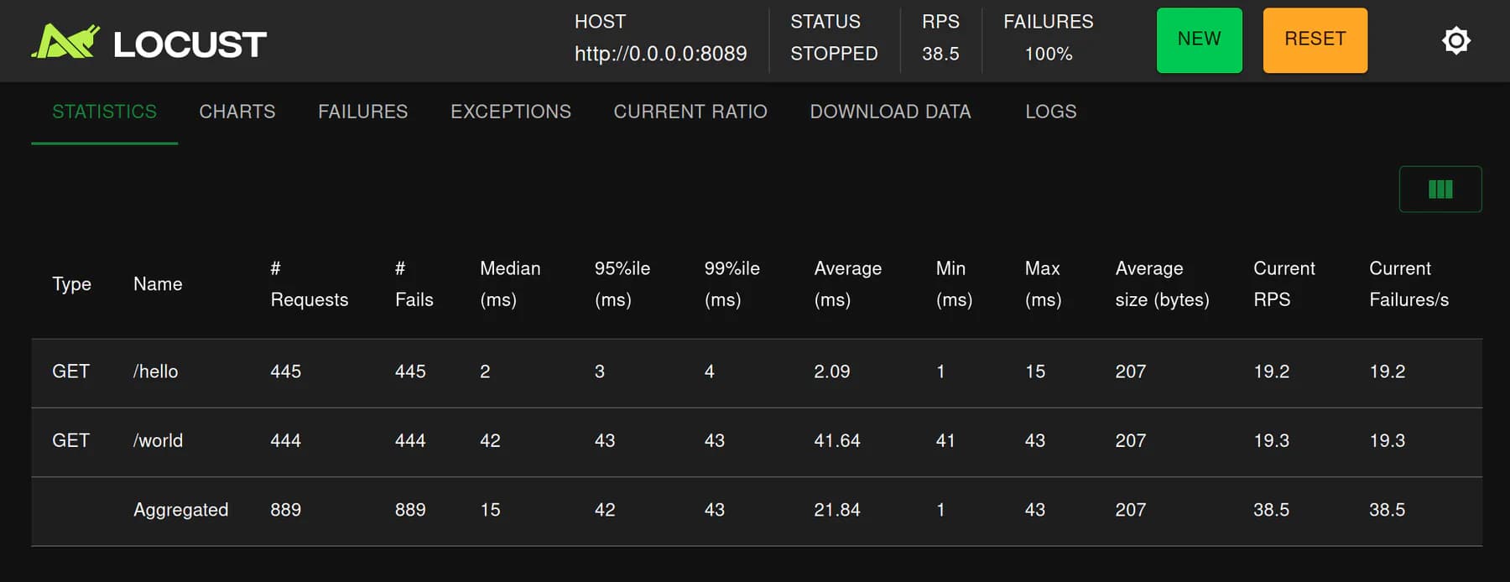Viewport: 1510px width, 582px height.
Task: Open the column selector icon
Action: (x=1440, y=190)
